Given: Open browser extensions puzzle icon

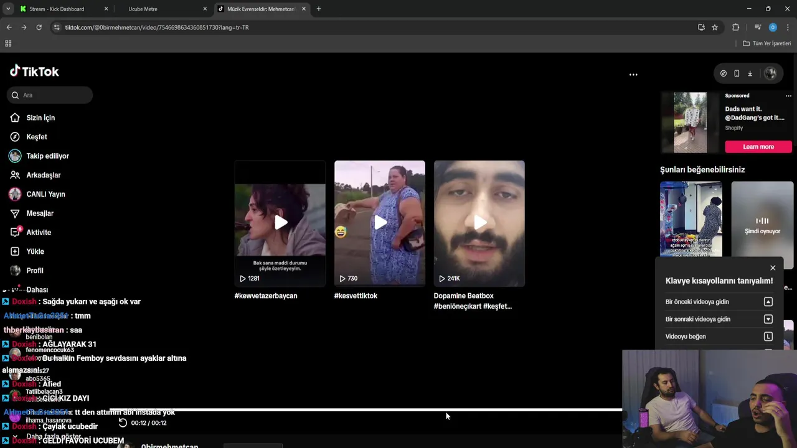Looking at the screenshot, I should click(x=735, y=27).
